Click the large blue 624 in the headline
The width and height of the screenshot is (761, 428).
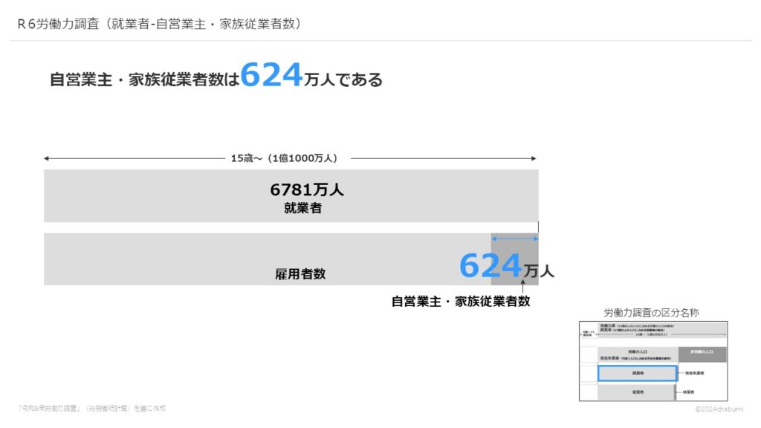coord(271,76)
